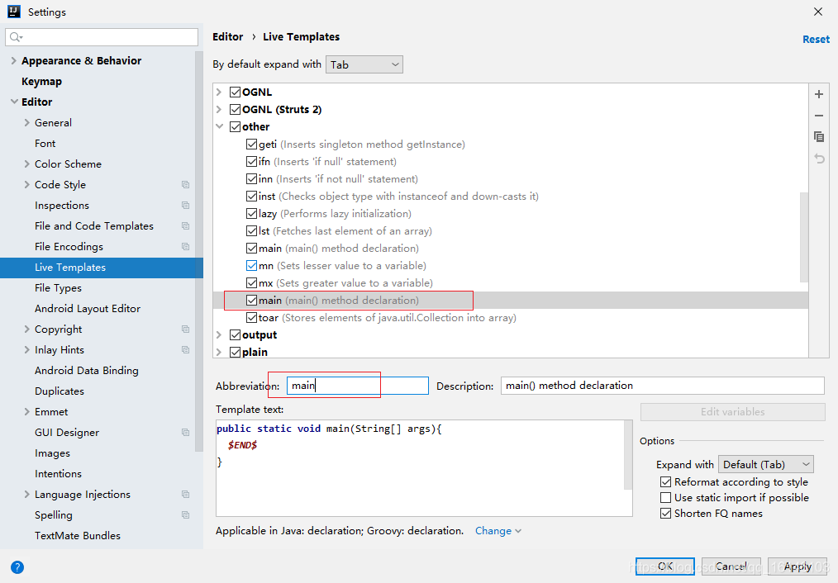Select the inst template row

pos(511,197)
